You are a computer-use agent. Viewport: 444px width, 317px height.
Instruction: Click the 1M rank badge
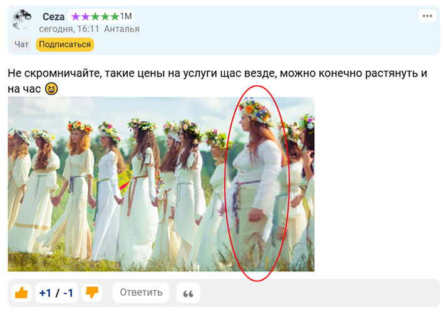click(x=125, y=17)
